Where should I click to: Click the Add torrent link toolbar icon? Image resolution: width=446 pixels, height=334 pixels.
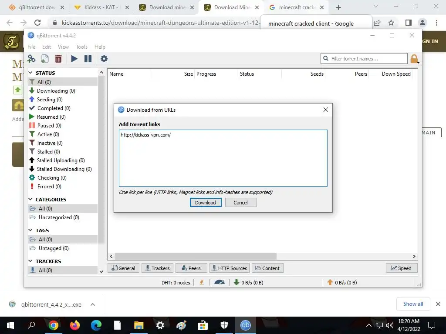click(31, 59)
